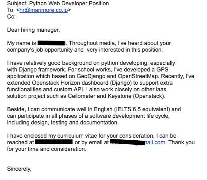The image size is (207, 180).
Task: Click the word 'Sincerely,' at the bottom
Action: click(19, 169)
